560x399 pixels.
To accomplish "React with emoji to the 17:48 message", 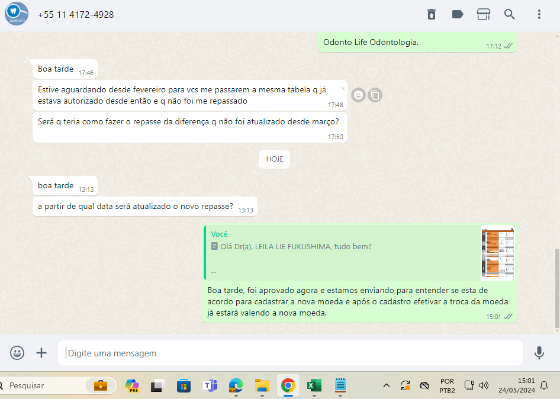I will click(358, 95).
